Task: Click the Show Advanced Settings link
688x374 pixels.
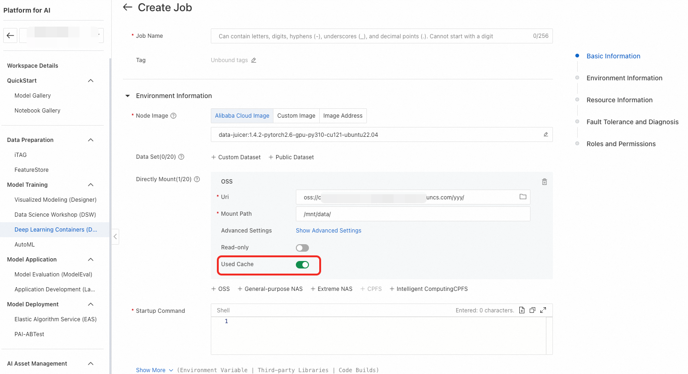Action: (328, 231)
